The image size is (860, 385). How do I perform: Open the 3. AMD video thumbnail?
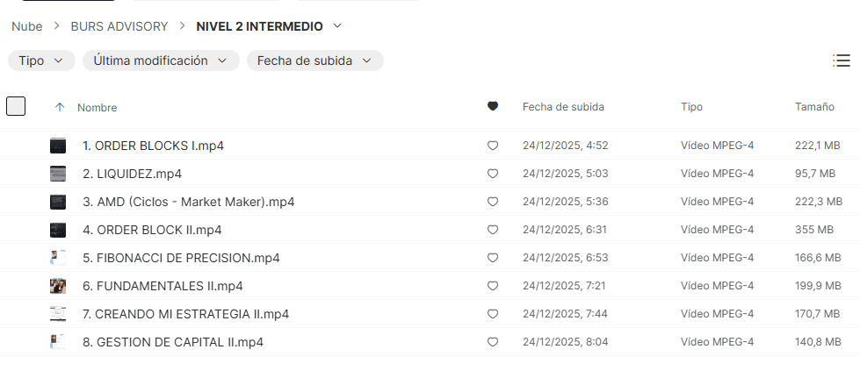pyautogui.click(x=58, y=202)
